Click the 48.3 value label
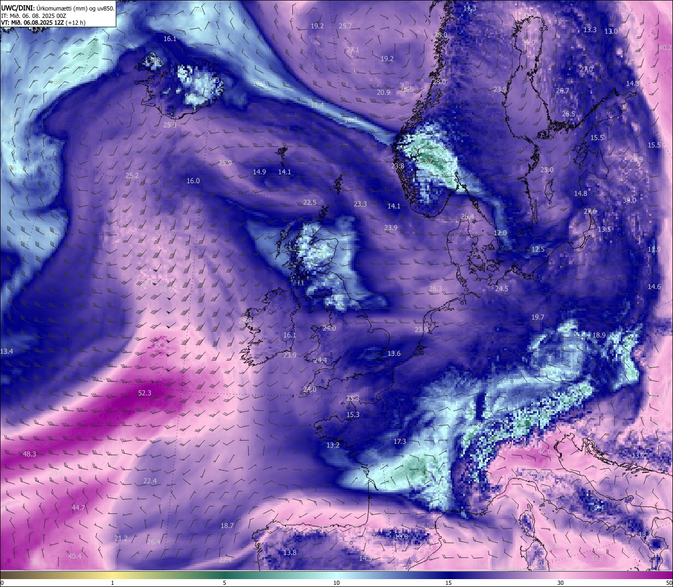The height and width of the screenshot is (587, 673). coord(29,454)
